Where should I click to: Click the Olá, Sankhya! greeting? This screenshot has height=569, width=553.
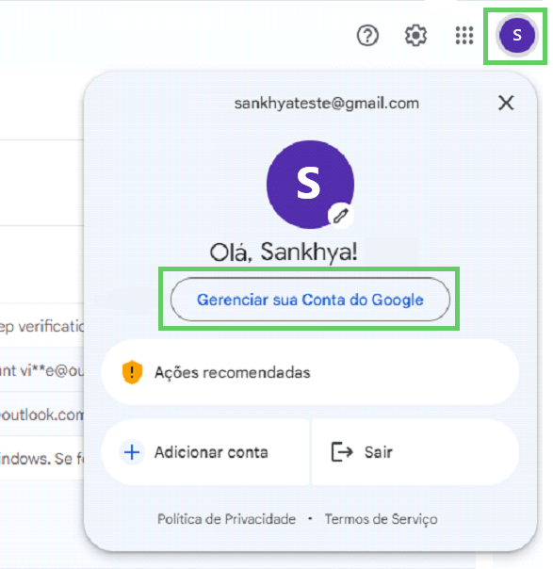click(284, 252)
